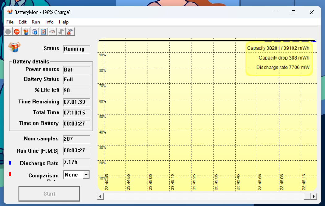Click the 'Discharge rate 7706 mW' graph text
This screenshot has height=206, width=325.
click(283, 67)
